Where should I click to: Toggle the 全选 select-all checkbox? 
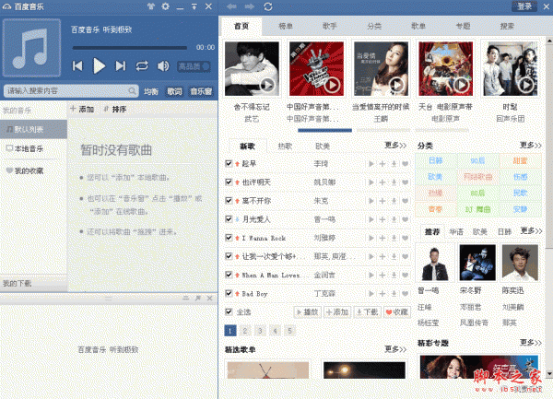click(229, 312)
